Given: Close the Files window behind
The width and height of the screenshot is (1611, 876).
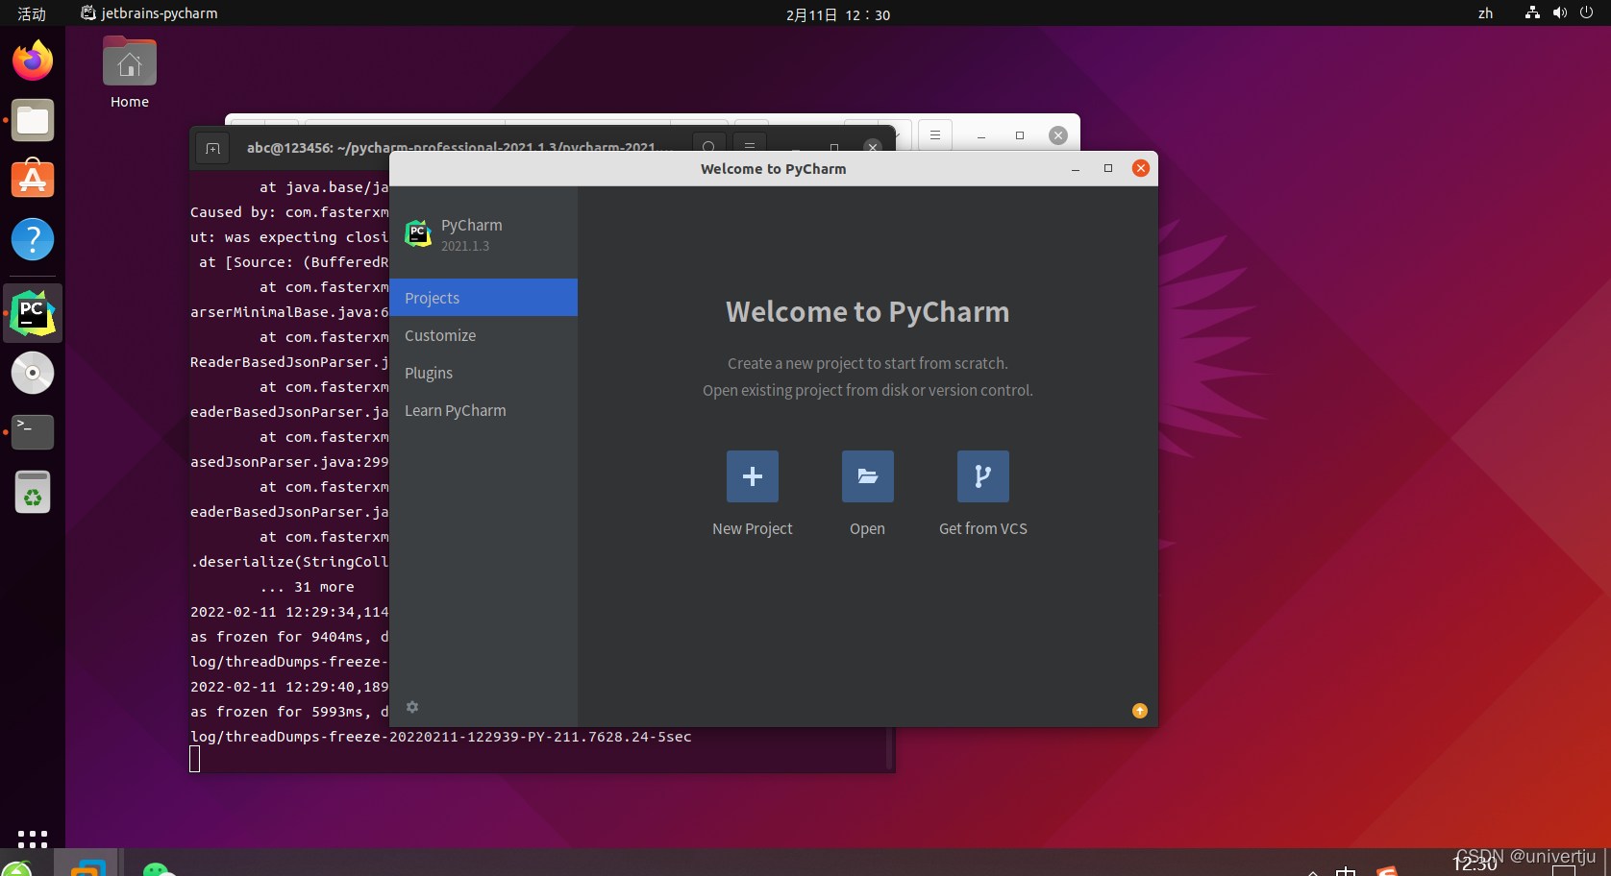Looking at the screenshot, I should click(x=1058, y=135).
